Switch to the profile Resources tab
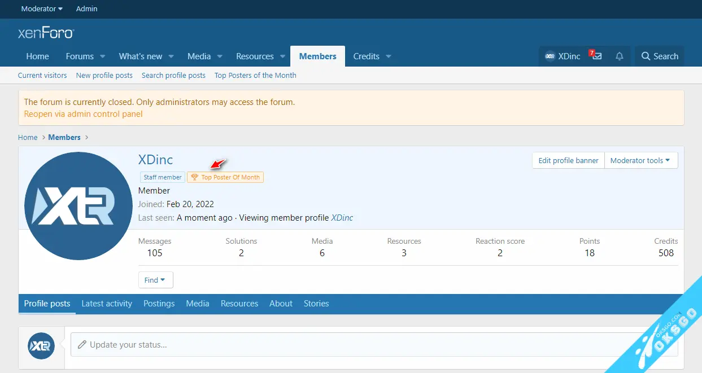The height and width of the screenshot is (373, 702). tap(239, 304)
